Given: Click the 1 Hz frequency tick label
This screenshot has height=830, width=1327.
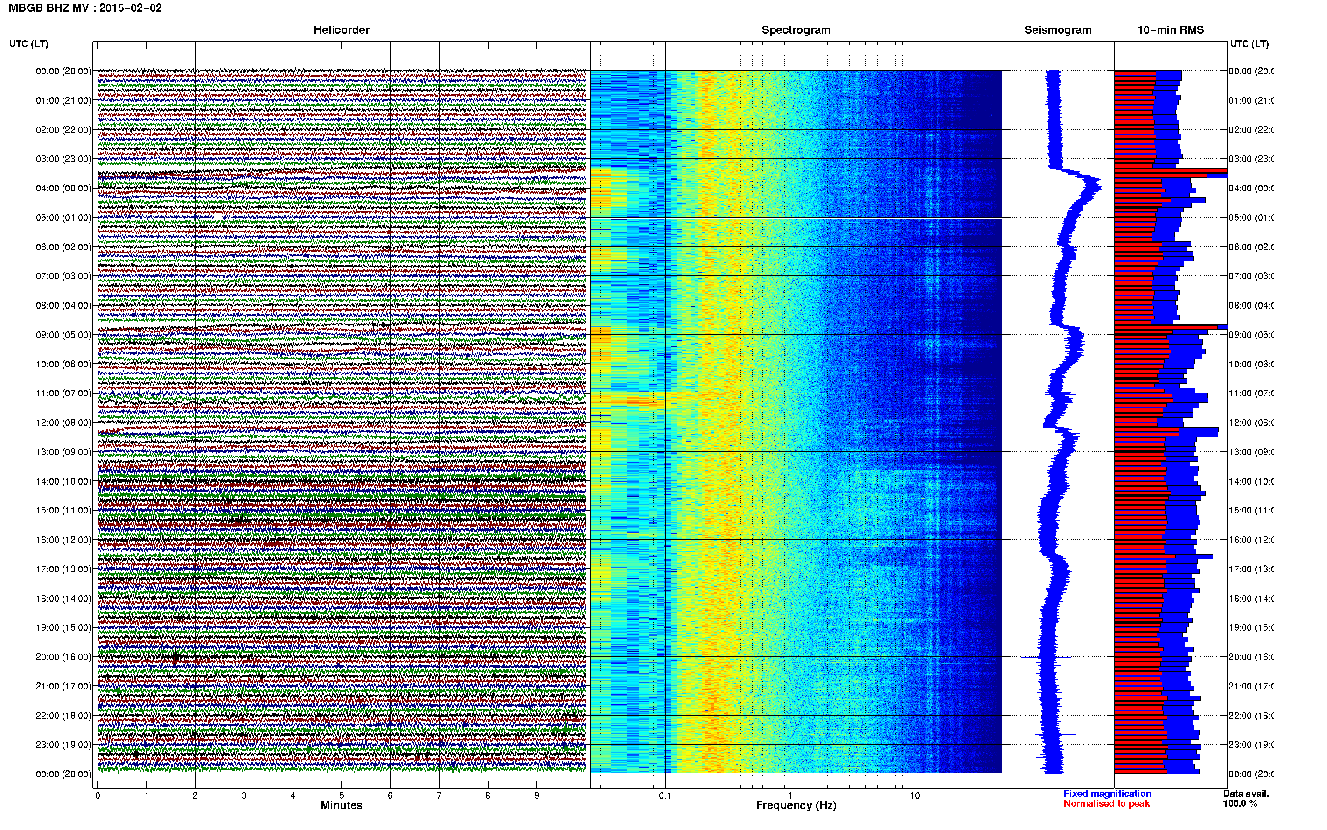Looking at the screenshot, I should (x=790, y=795).
